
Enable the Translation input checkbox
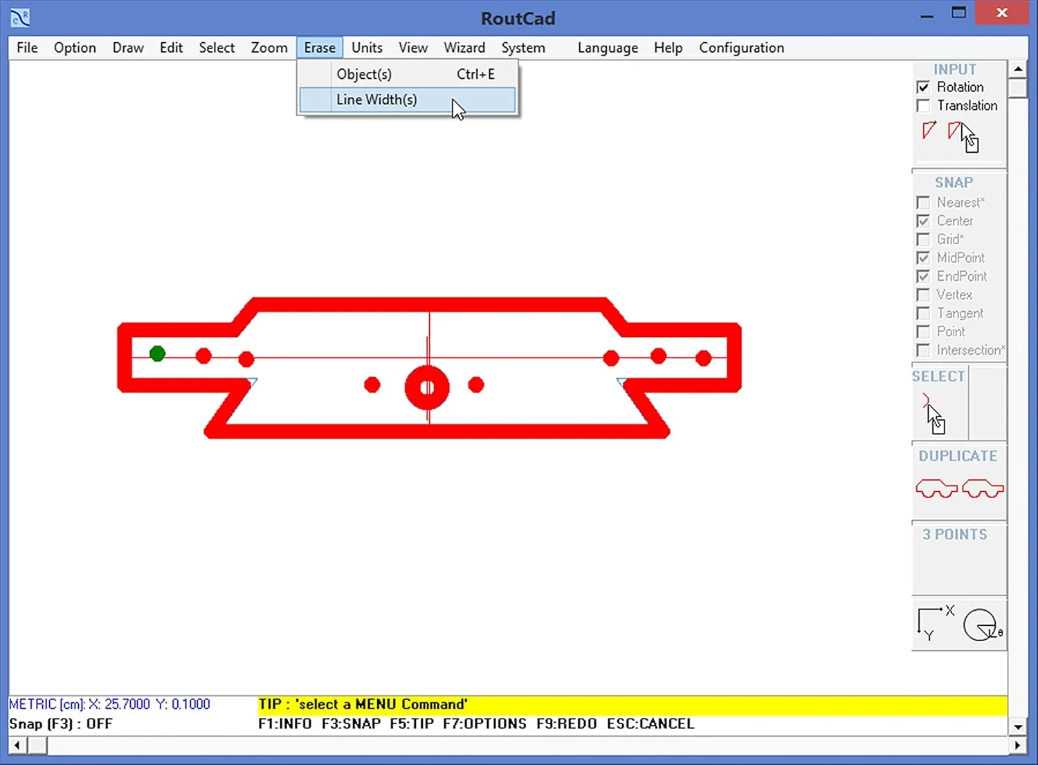click(923, 105)
